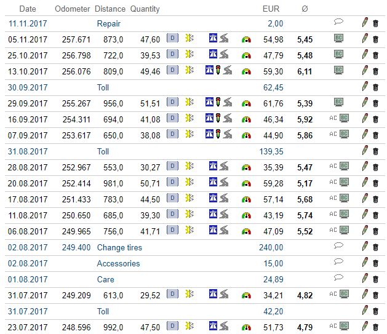The height and width of the screenshot is (334, 387).
Task: Click traffic light icon on 13.10.2017 row
Action: click(218, 70)
